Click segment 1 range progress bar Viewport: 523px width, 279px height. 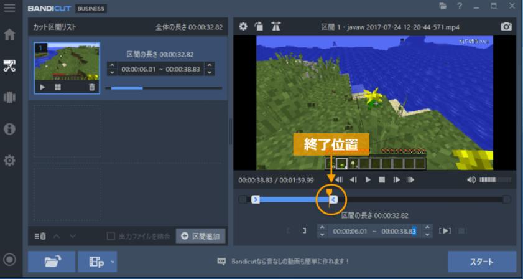click(x=164, y=88)
